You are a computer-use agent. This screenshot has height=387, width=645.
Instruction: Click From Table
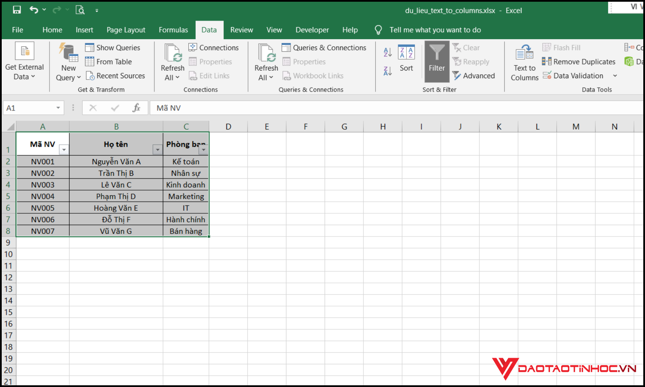click(108, 62)
